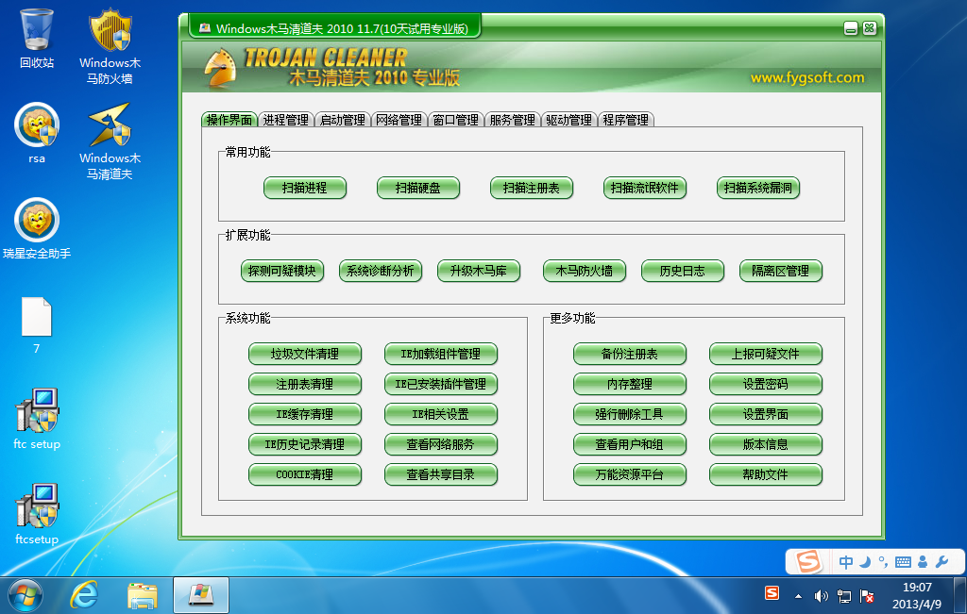
Task: Select the ftcsetup installer icon
Action: pyautogui.click(x=37, y=514)
